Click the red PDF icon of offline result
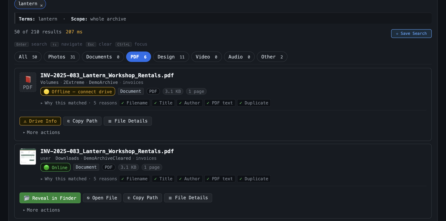The width and height of the screenshot is (446, 221). tap(28, 82)
